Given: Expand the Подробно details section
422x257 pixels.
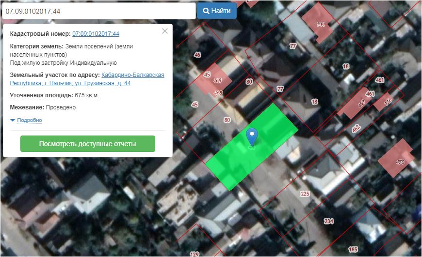Looking at the screenshot, I should (29, 120).
